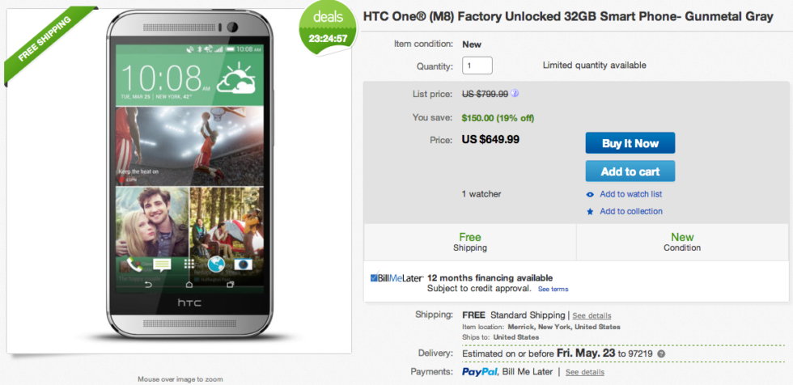Click the list price help question-mark icon

tap(515, 94)
